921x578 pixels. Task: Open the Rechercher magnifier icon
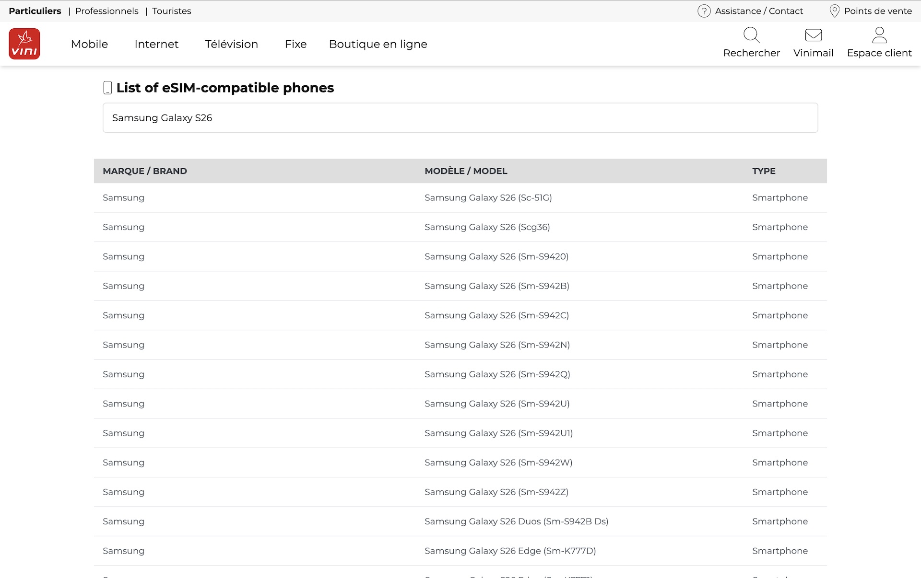(751, 35)
